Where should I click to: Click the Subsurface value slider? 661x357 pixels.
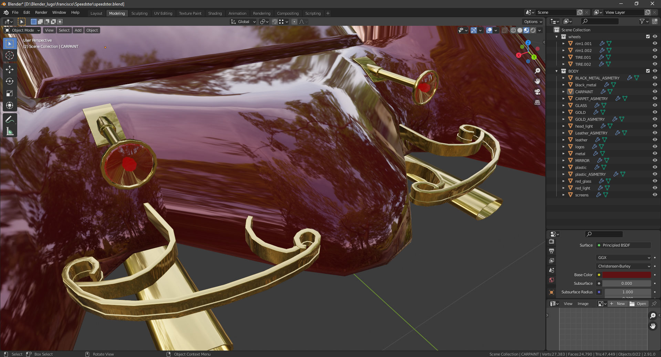tap(627, 283)
